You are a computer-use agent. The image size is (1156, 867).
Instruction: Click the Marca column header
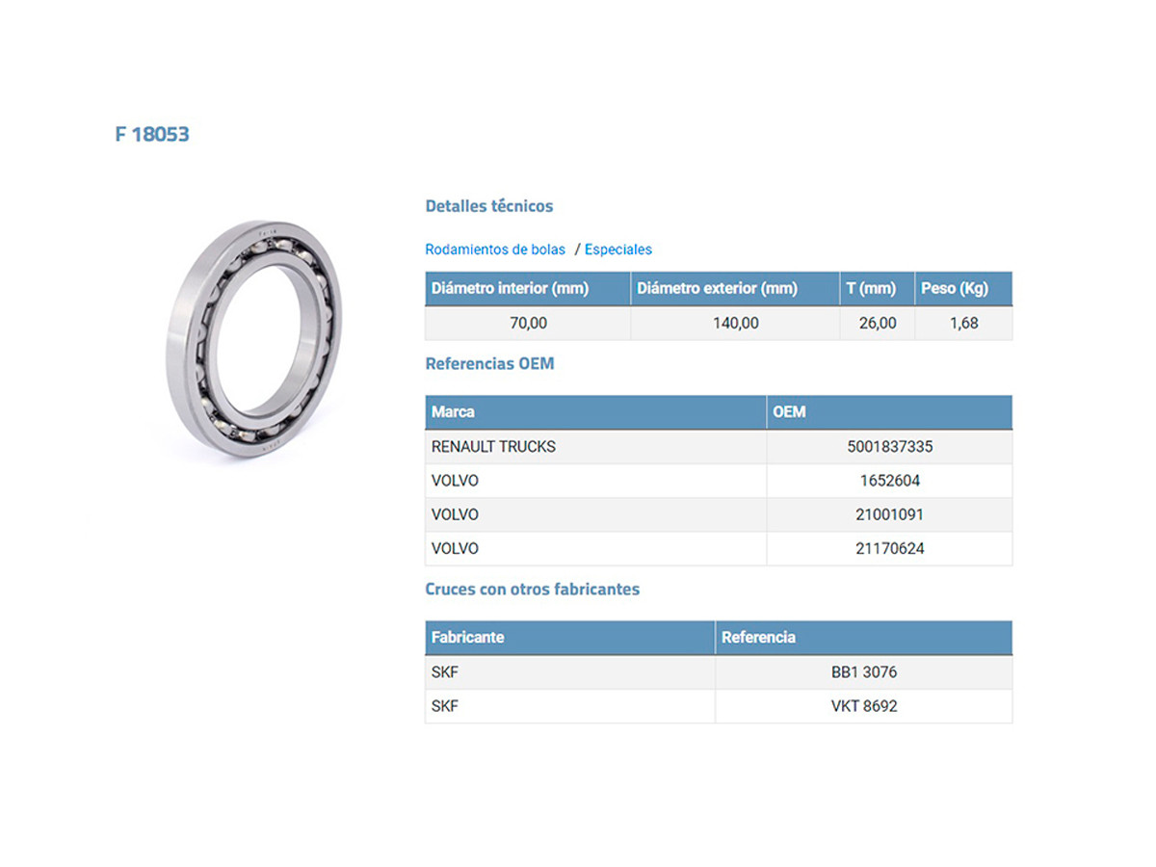click(453, 411)
